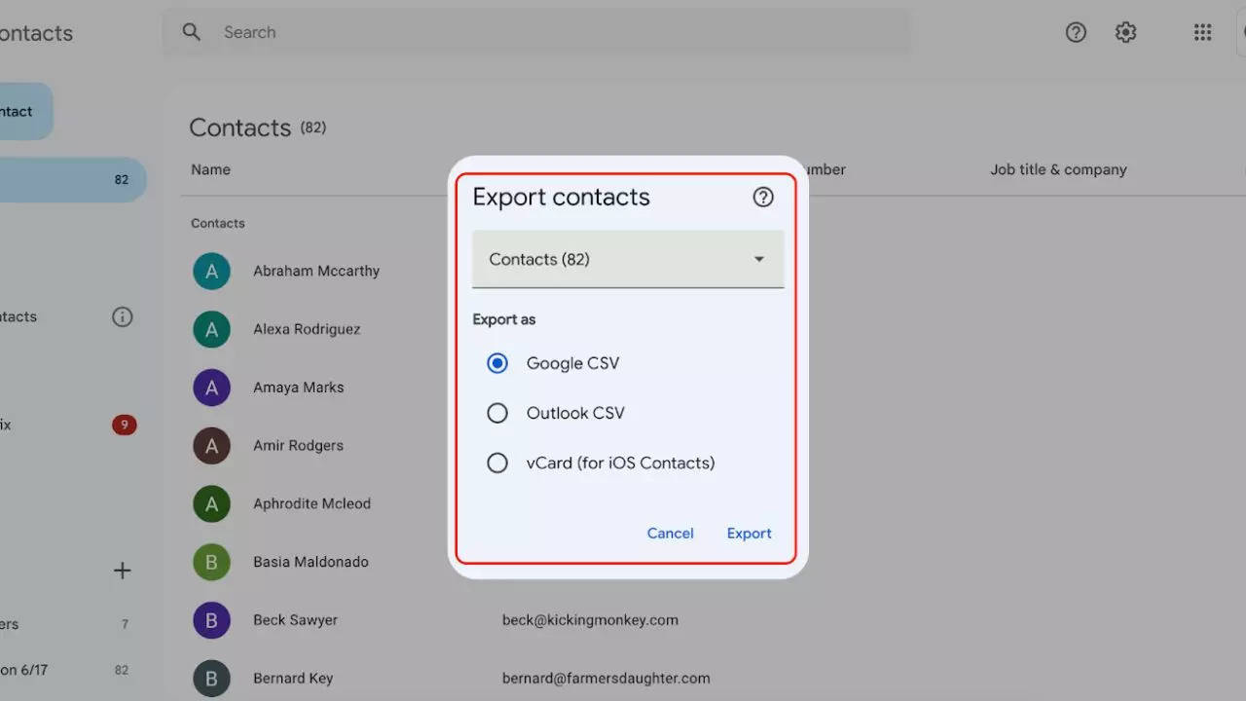Open contact Amaya Marks

pyautogui.click(x=299, y=387)
